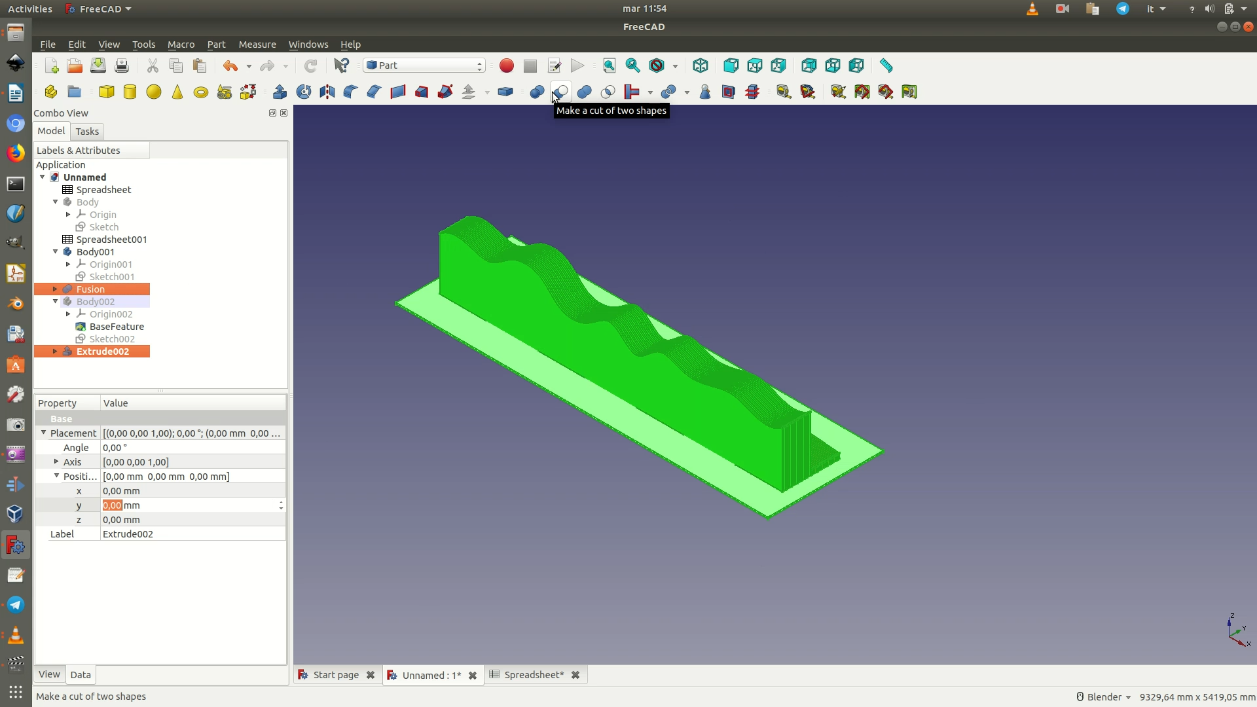Create a Cone primitive
This screenshot has height=707, width=1257.
177,92
